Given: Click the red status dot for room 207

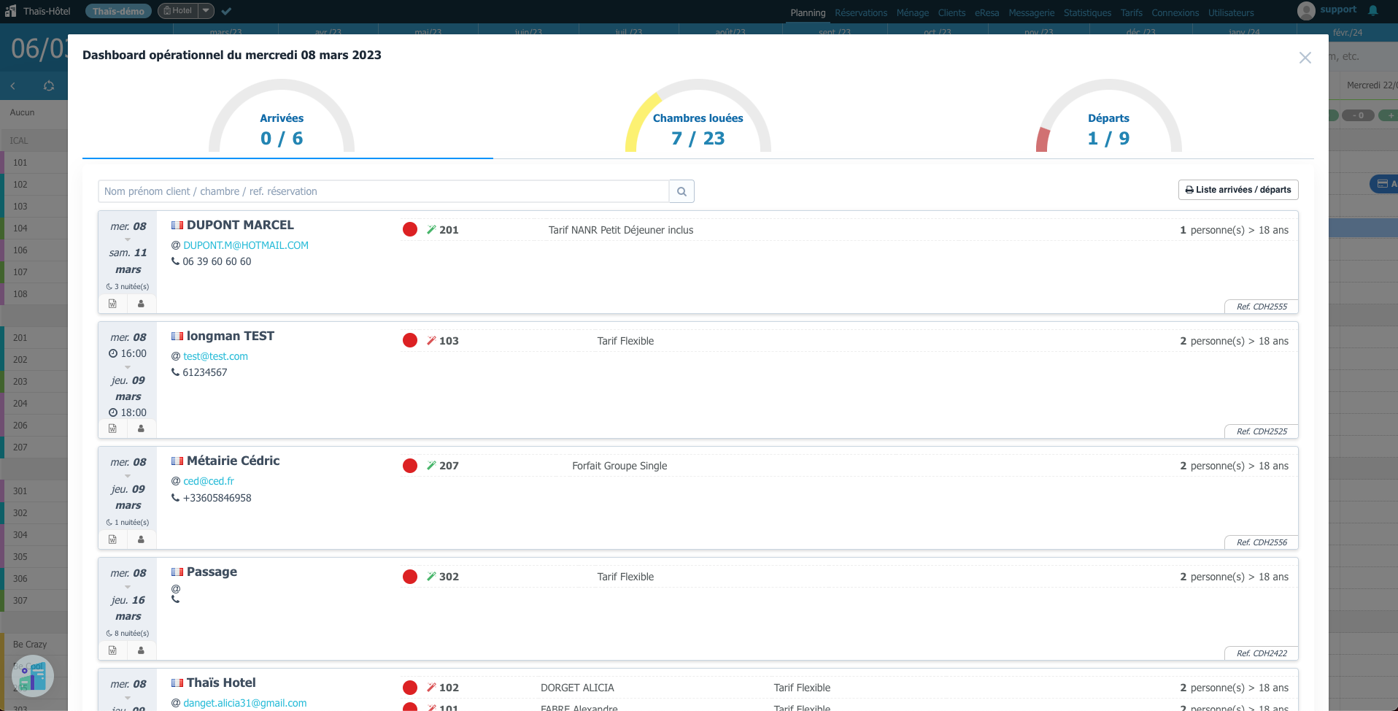Looking at the screenshot, I should coord(410,466).
